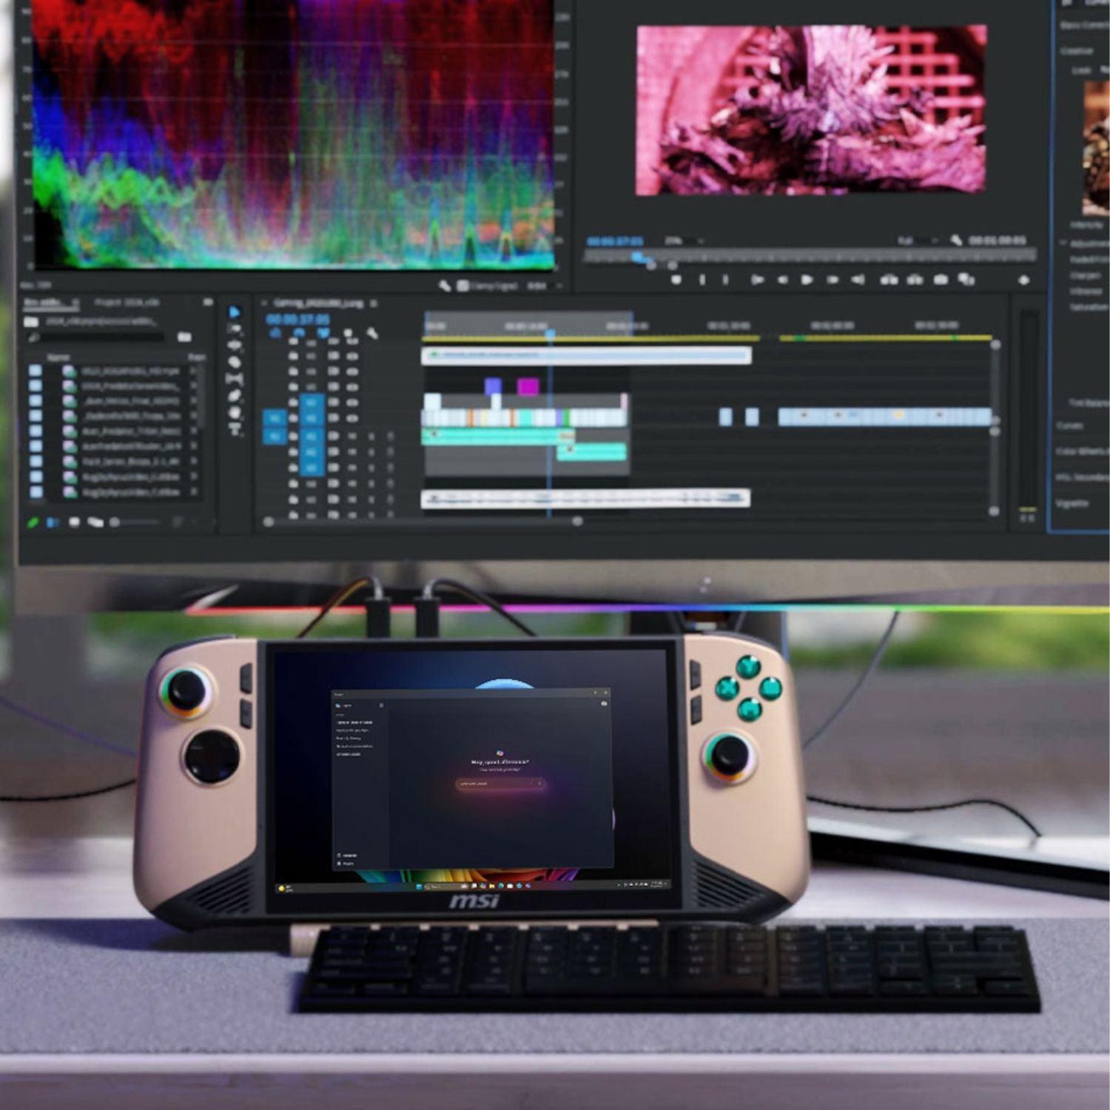Expand the Curves section in Lumetri Color
This screenshot has width=1110, height=1110.
(1071, 425)
